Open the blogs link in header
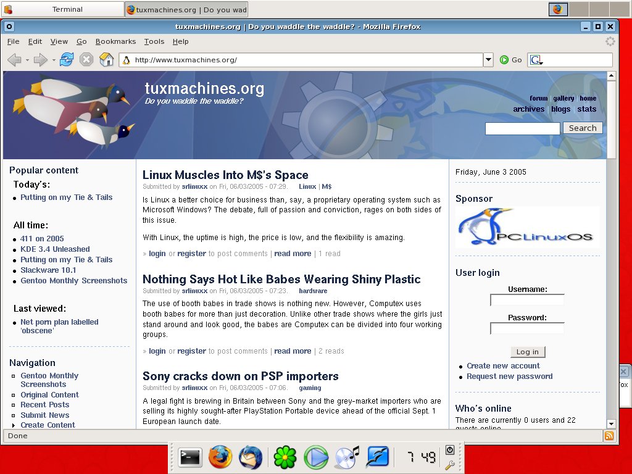632x474 pixels. click(560, 109)
